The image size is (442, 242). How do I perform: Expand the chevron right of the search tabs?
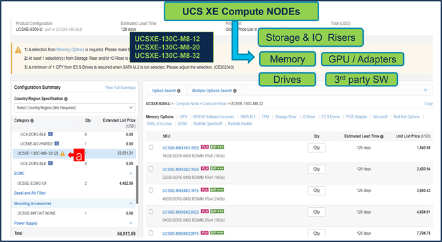(x=426, y=91)
